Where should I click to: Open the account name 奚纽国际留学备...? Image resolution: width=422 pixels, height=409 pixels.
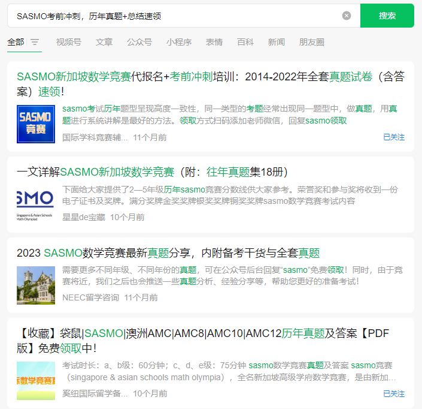click(x=95, y=393)
